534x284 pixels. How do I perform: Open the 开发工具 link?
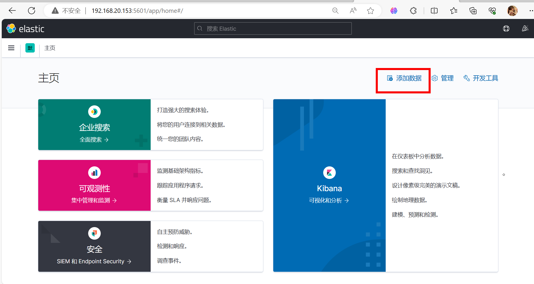coord(481,78)
